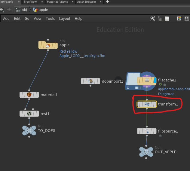Select the dopimport1 node icon
This screenshot has height=171, width=190.
click(x=90, y=81)
